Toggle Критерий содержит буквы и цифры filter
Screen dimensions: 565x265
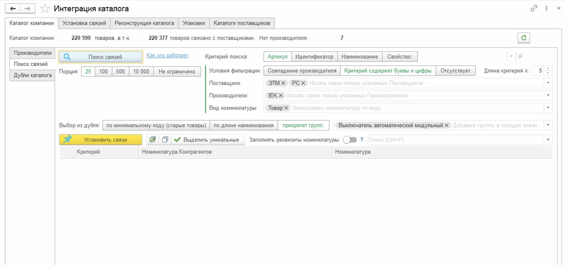tap(388, 71)
